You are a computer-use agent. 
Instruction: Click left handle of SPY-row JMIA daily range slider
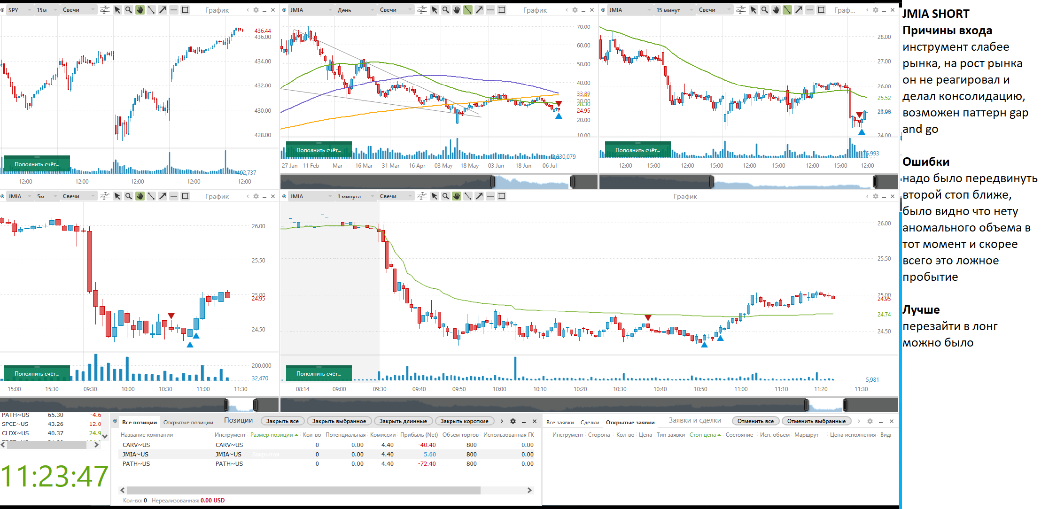(x=493, y=181)
